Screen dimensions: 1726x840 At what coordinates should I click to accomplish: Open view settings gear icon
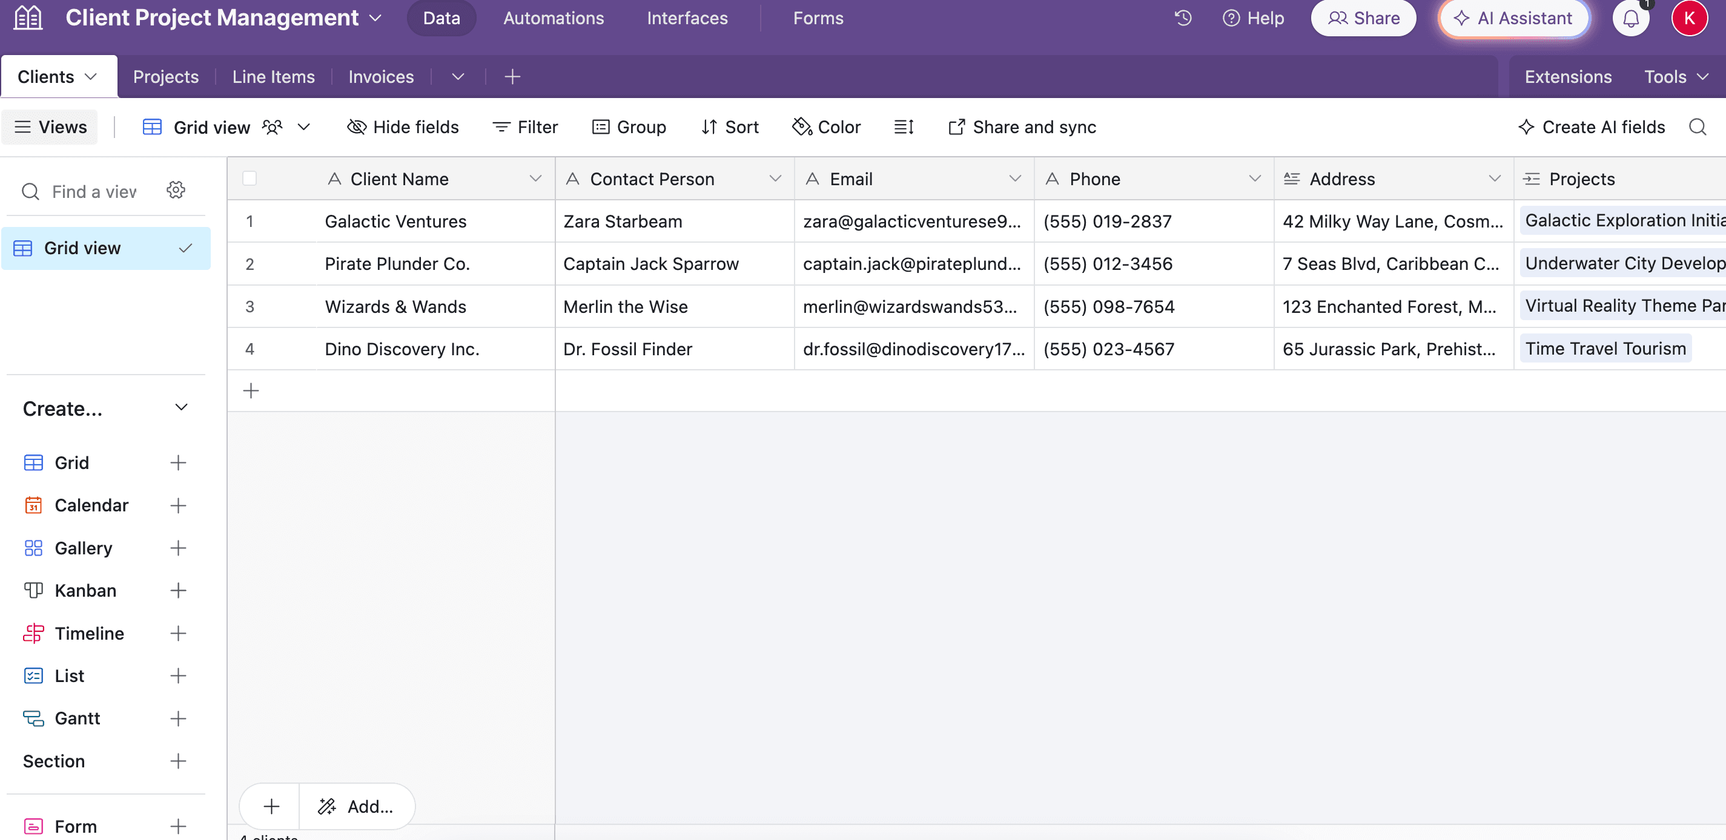176,191
